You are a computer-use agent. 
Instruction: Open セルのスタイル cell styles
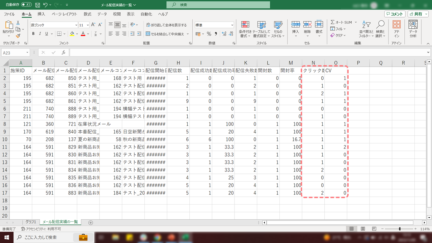278,29
